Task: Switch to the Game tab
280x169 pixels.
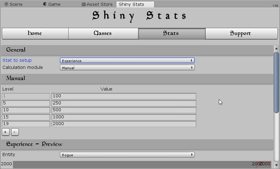Action: click(52, 5)
